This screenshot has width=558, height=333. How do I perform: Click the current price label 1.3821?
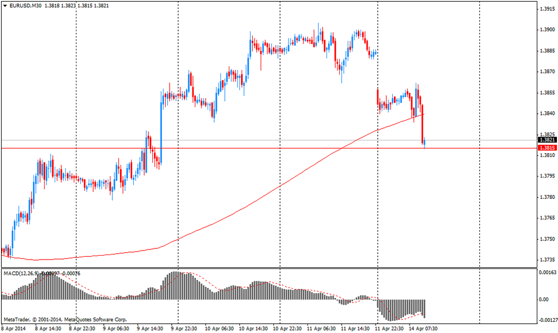coord(547,140)
